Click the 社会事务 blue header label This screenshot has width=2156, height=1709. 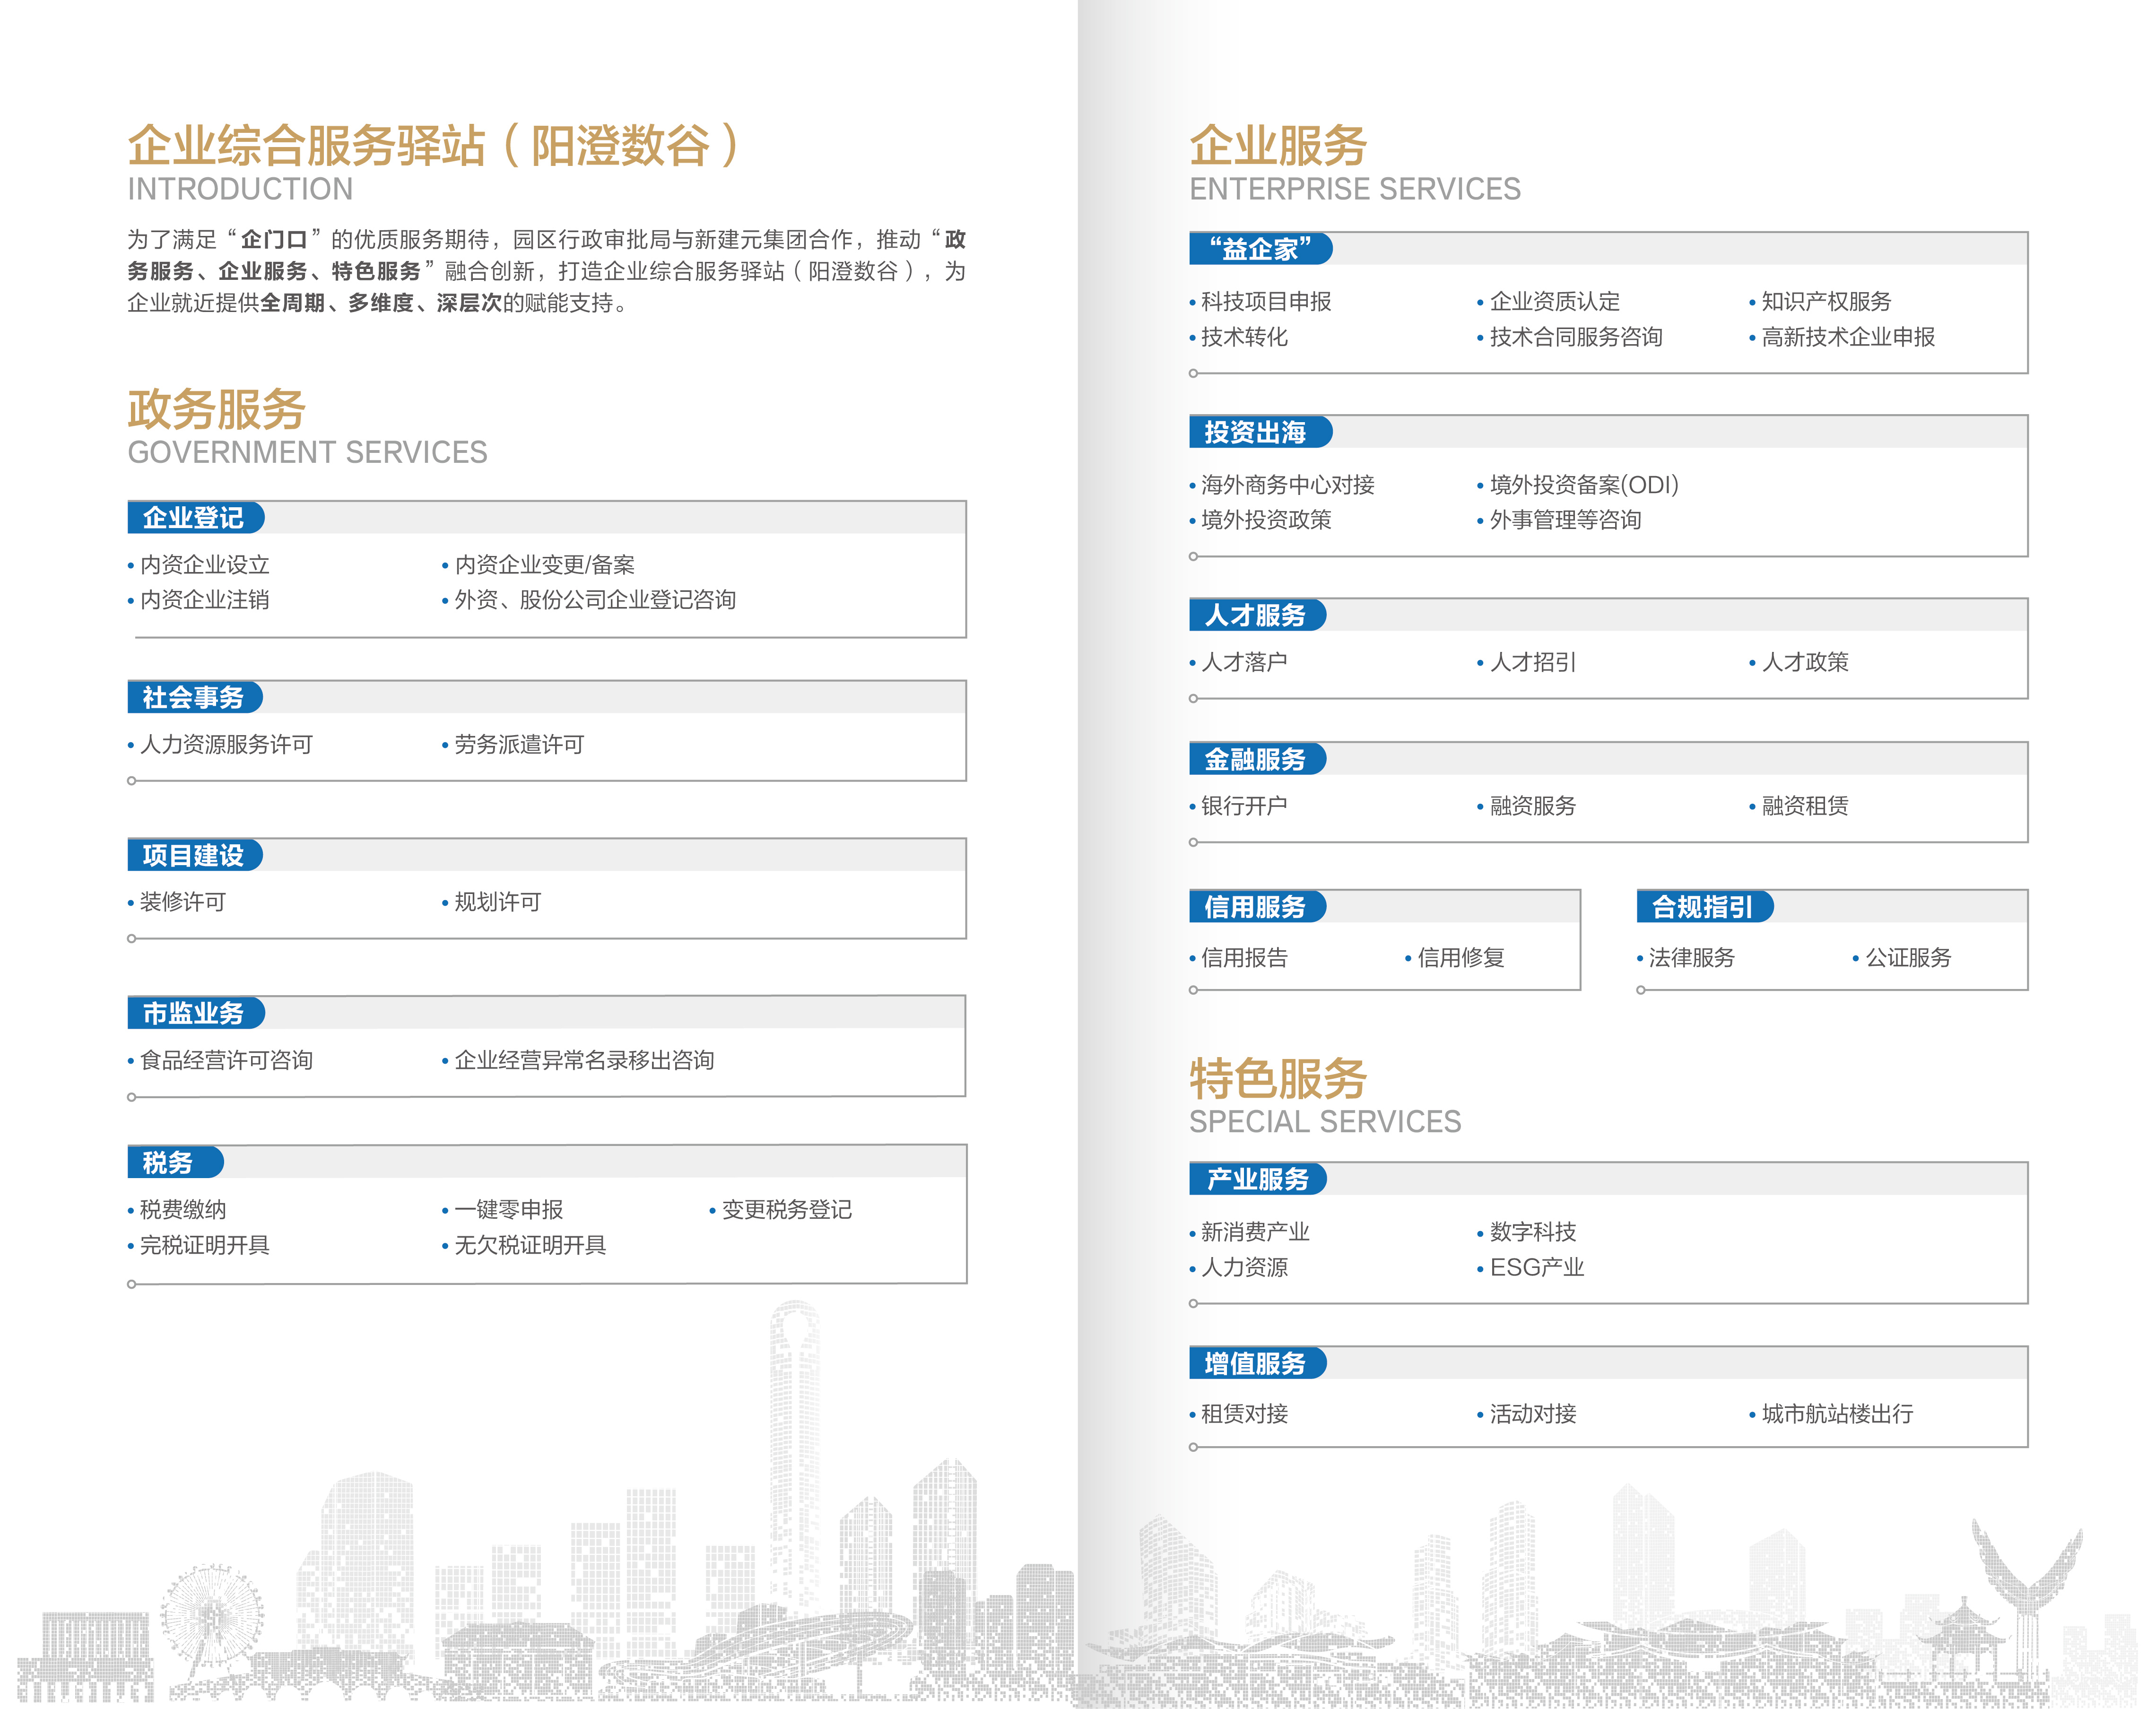click(193, 697)
